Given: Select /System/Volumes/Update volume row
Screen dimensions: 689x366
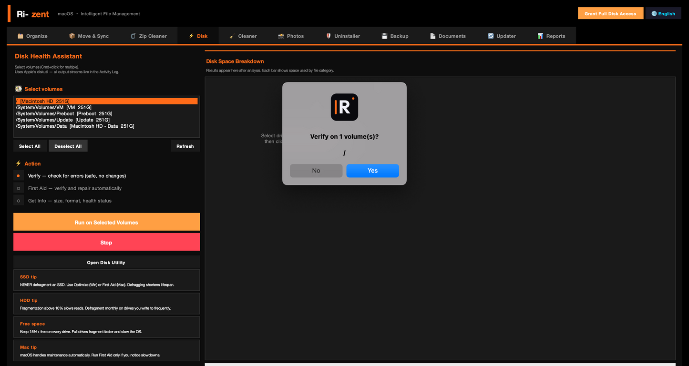Looking at the screenshot, I should pos(106,120).
